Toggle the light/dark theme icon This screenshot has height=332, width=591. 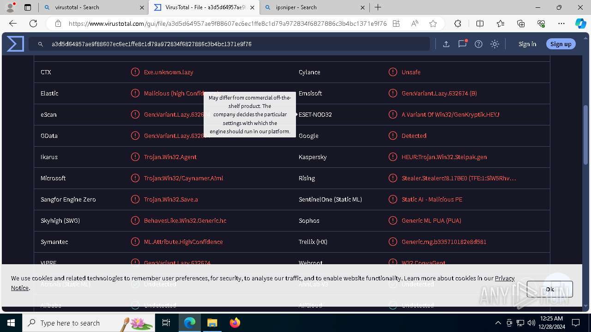(495, 44)
